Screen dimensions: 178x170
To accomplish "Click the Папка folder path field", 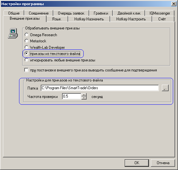I will (100, 88).
